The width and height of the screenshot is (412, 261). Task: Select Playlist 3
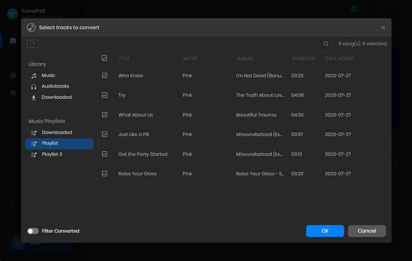pos(52,154)
